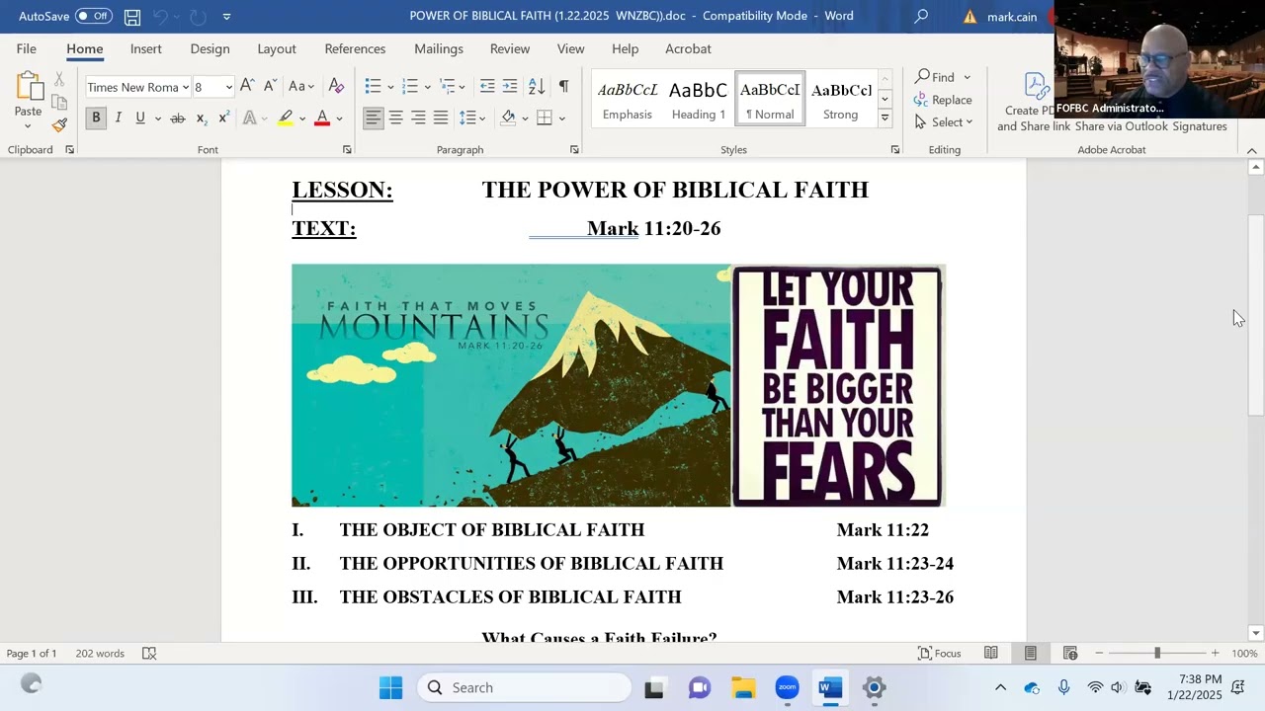Click the Format Painter brush icon
This screenshot has height=711, width=1265.
click(59, 125)
